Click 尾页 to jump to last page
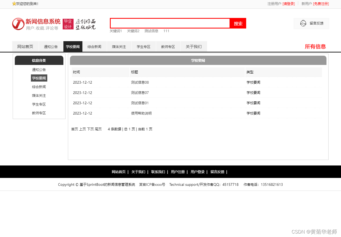Viewport: 341px width, 237px height. click(x=98, y=129)
